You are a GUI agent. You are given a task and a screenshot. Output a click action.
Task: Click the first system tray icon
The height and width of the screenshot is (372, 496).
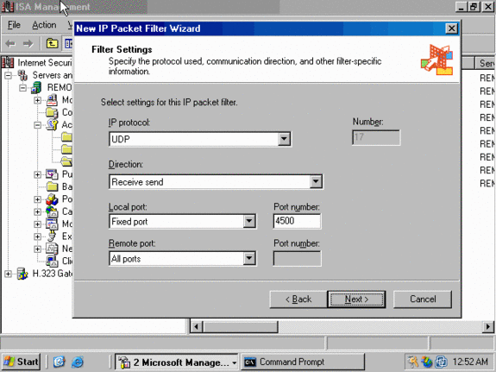[412, 362]
